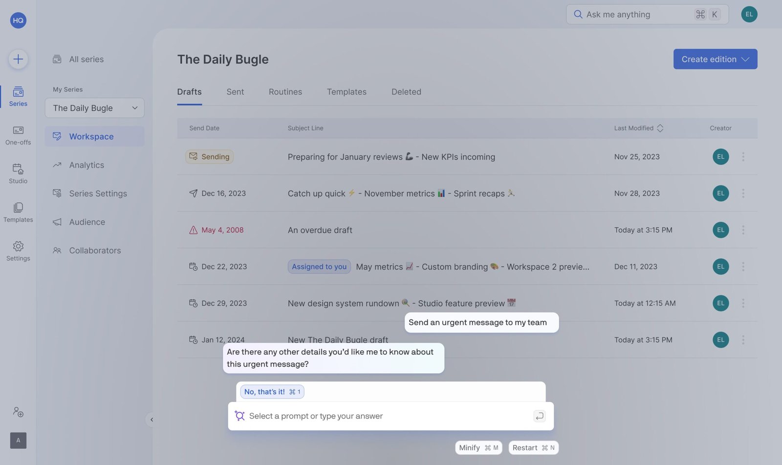Screen dimensions: 782x465
Task: Click the Sending status badge
Action: [x=209, y=156]
